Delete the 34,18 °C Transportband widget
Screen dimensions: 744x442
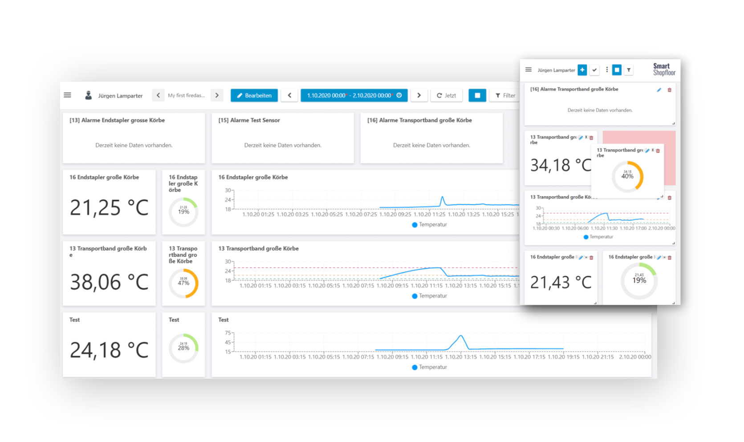pos(591,138)
